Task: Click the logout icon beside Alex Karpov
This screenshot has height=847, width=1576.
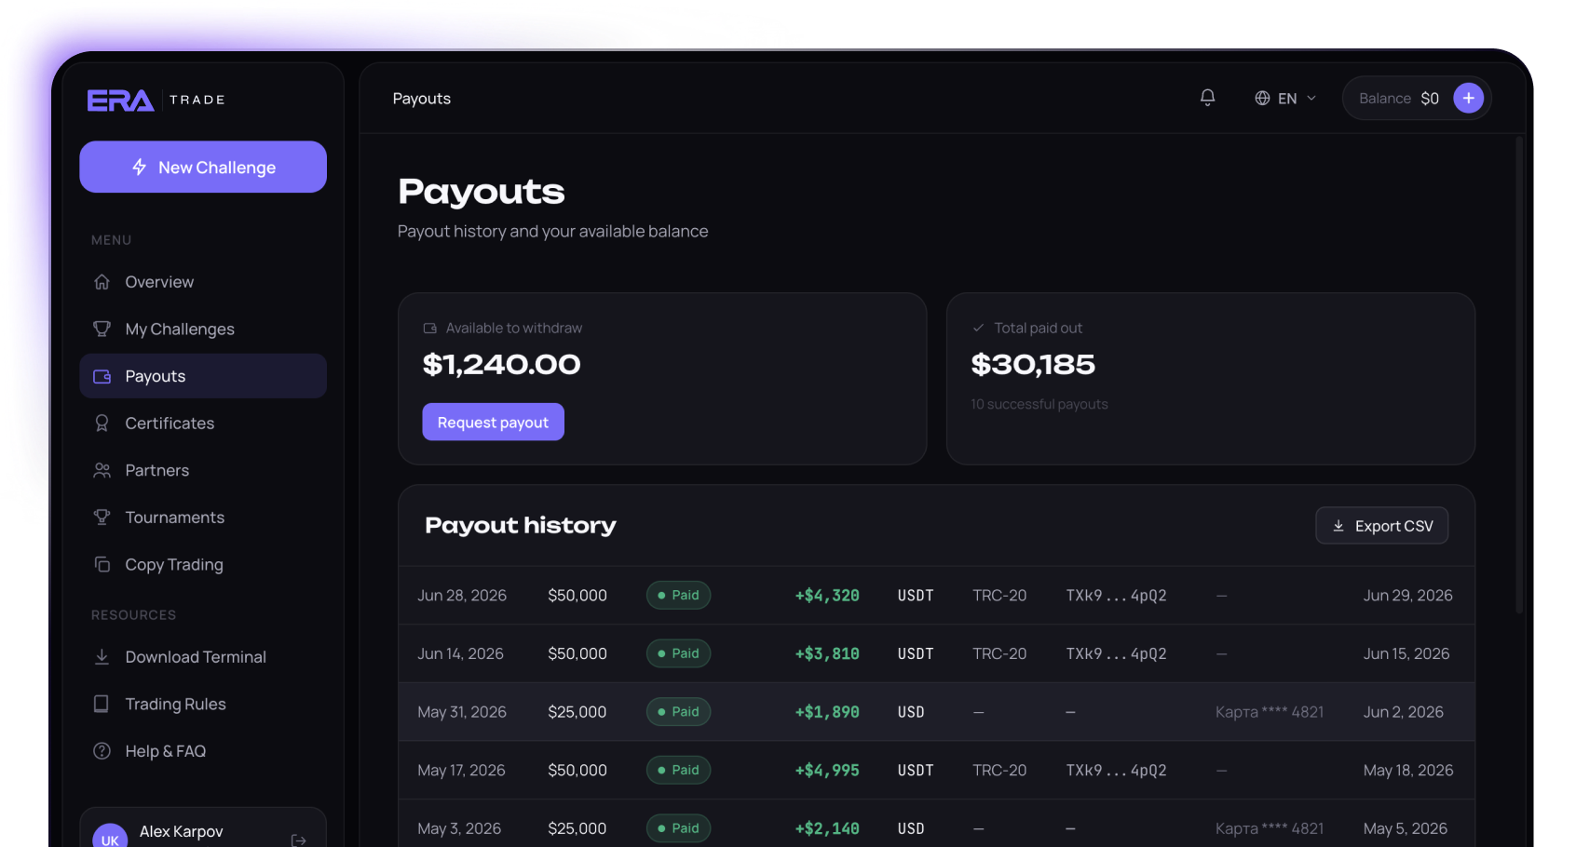Action: point(299,840)
